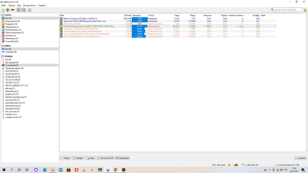This screenshot has width=308, height=173.
Task: Filter by tracker openbittorrent.com (1)
Action: [x=16, y=103]
